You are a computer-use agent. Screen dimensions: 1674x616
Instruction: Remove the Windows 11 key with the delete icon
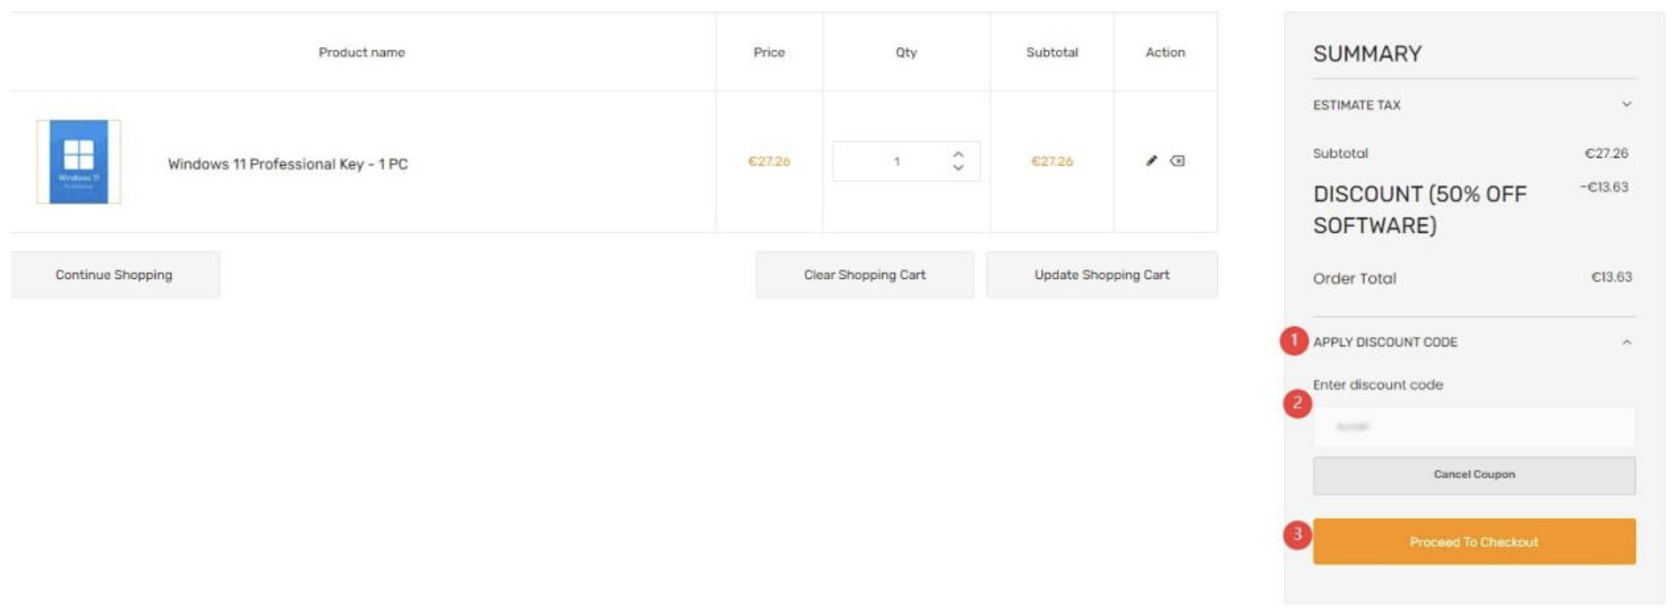1178,161
